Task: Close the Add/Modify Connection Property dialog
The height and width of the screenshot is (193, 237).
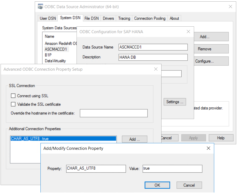Action: click(x=208, y=148)
